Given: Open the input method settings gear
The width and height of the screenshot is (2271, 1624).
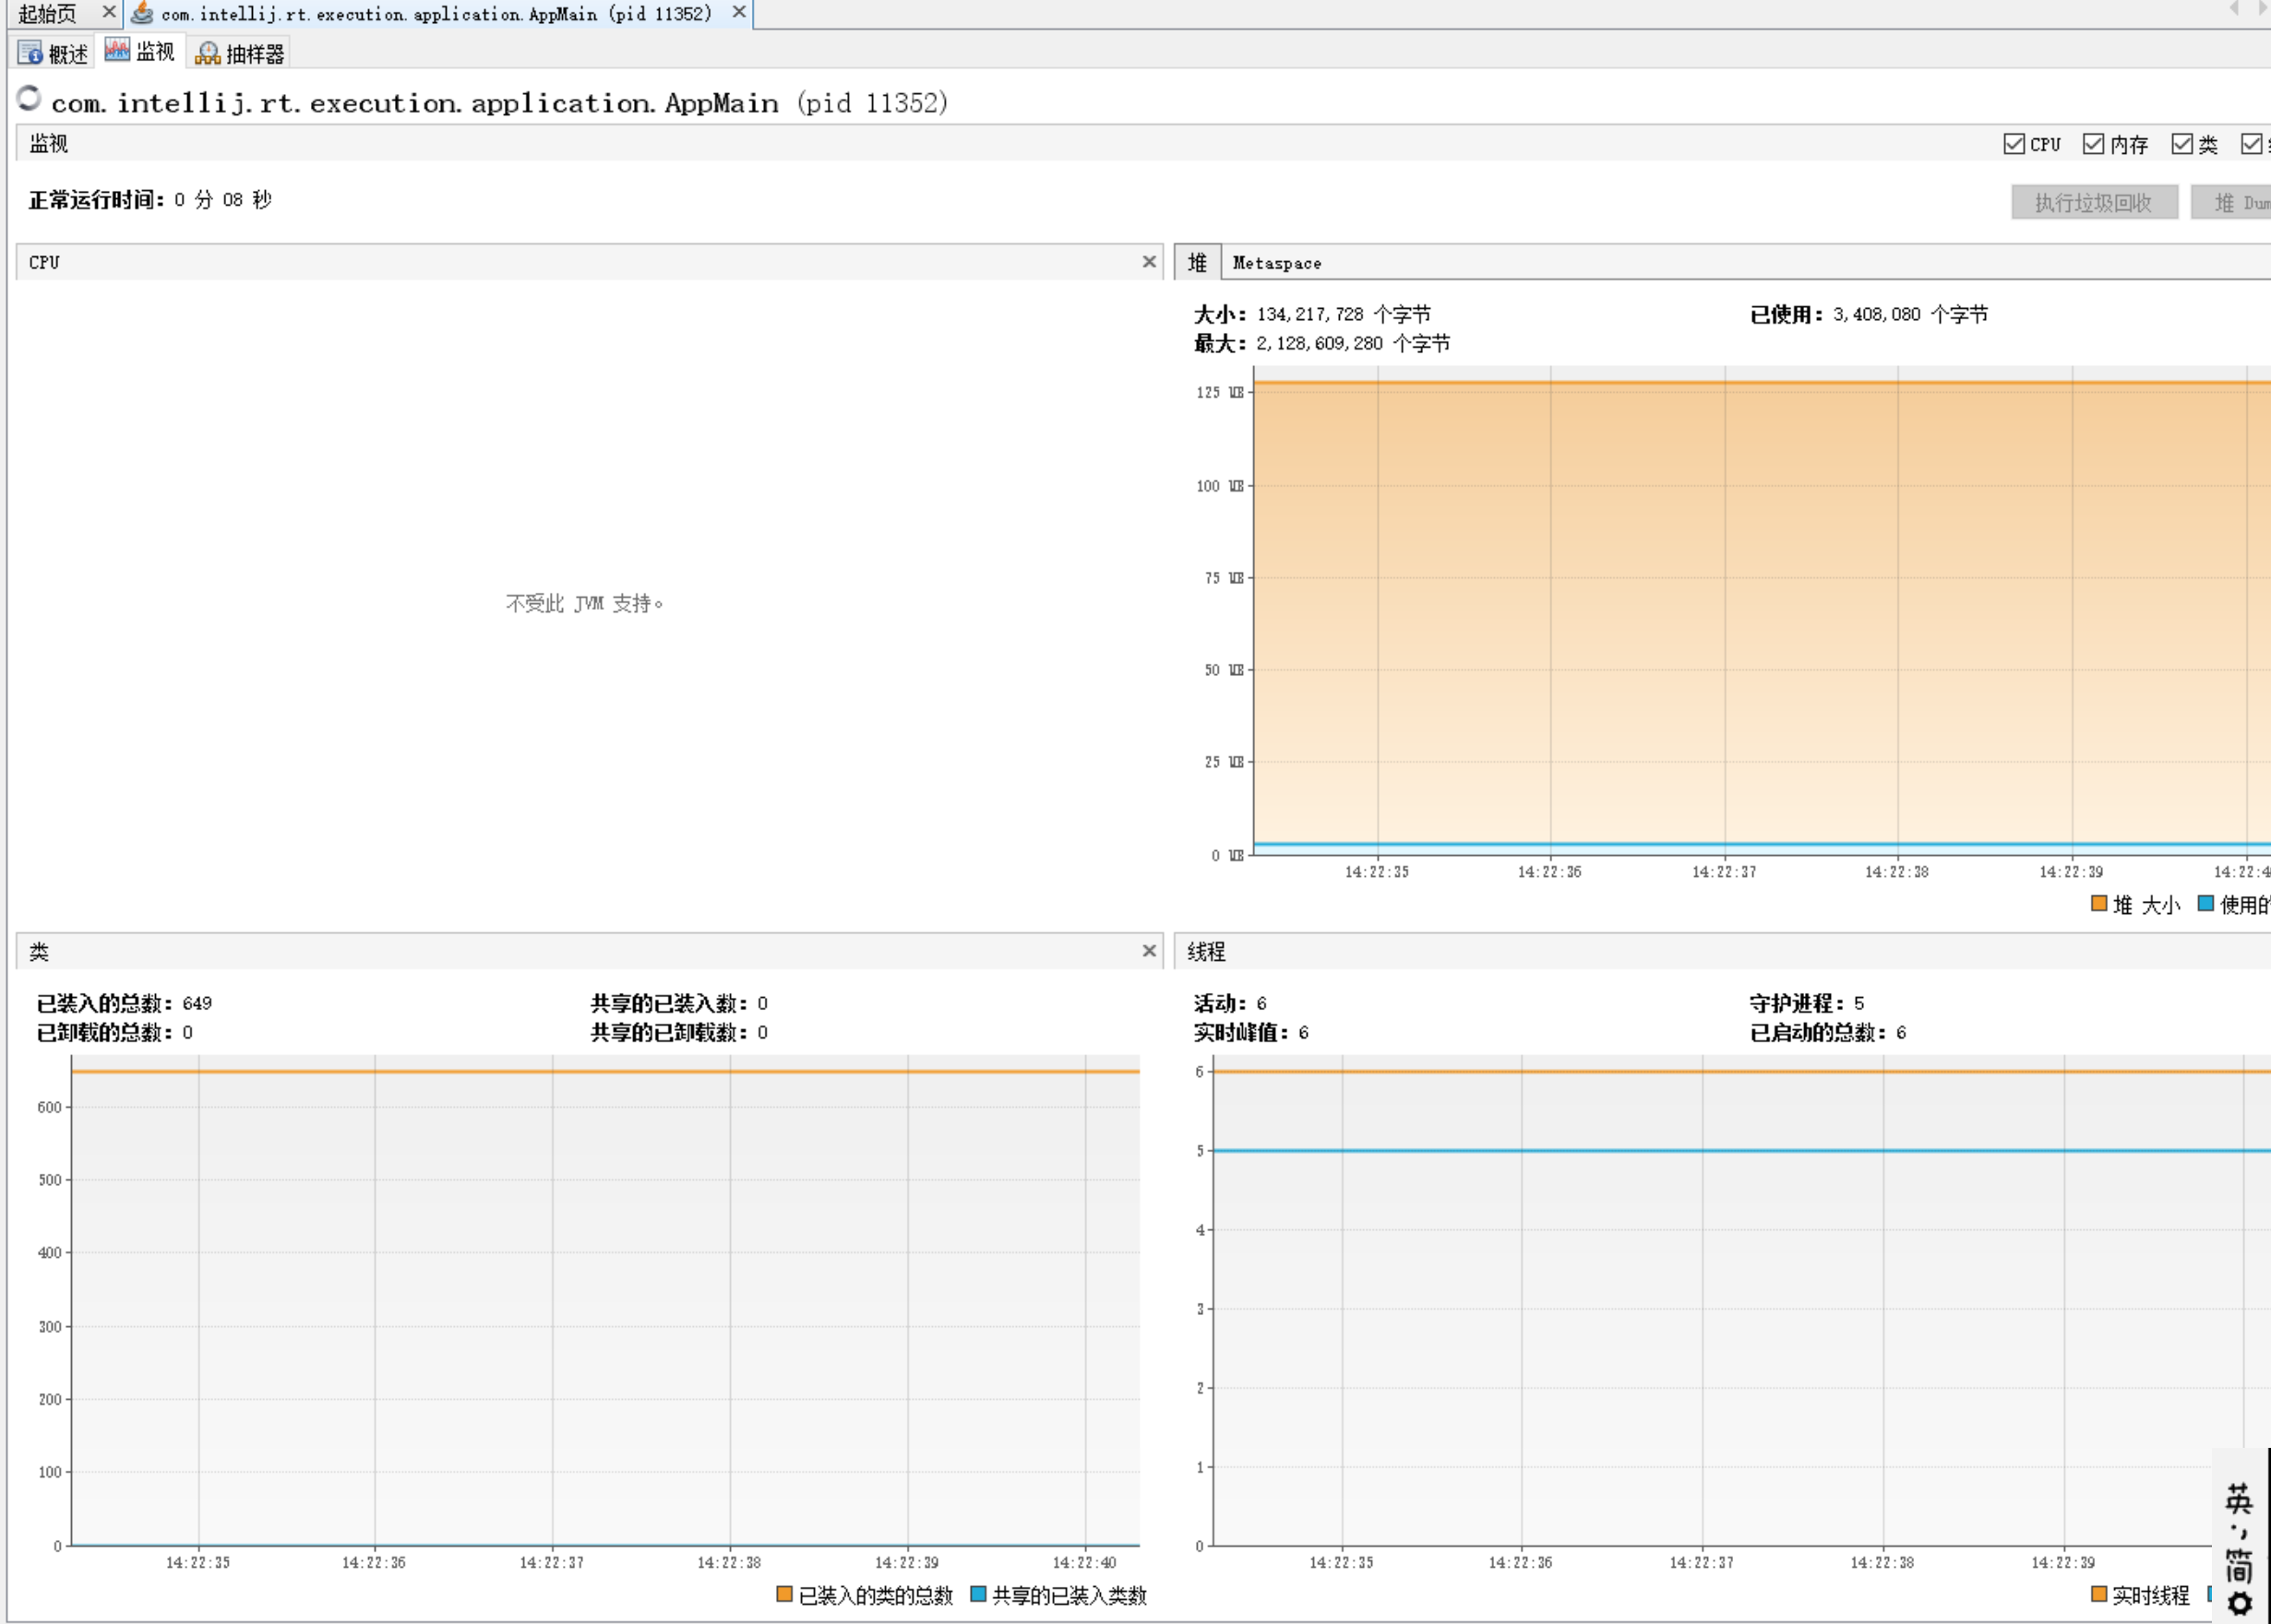Looking at the screenshot, I should click(2240, 1604).
